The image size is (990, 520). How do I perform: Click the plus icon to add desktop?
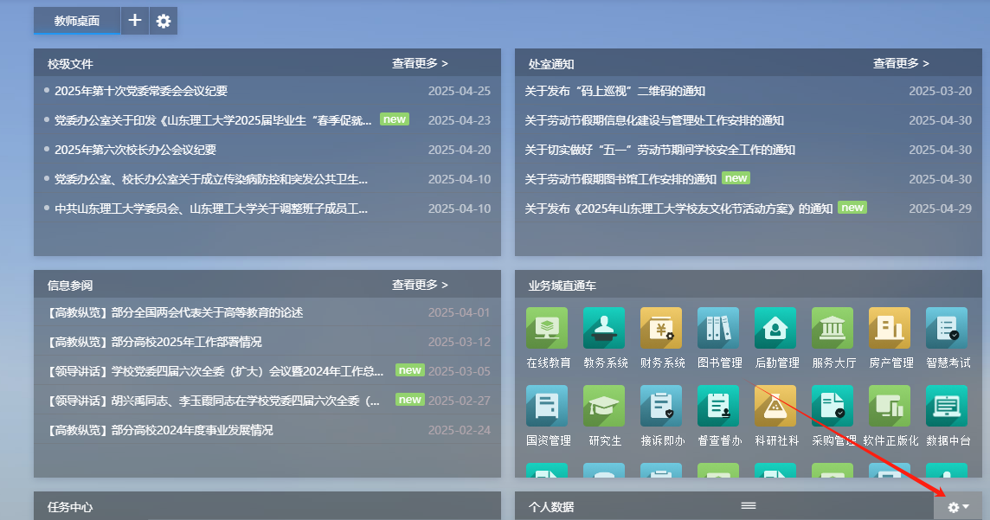(135, 21)
